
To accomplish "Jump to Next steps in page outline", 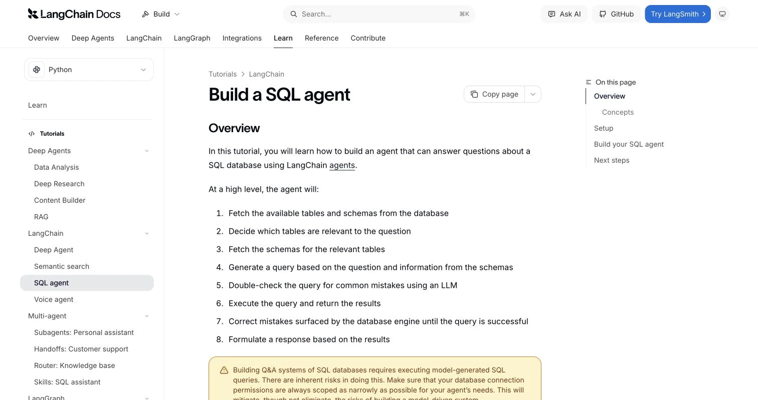I will coord(612,160).
